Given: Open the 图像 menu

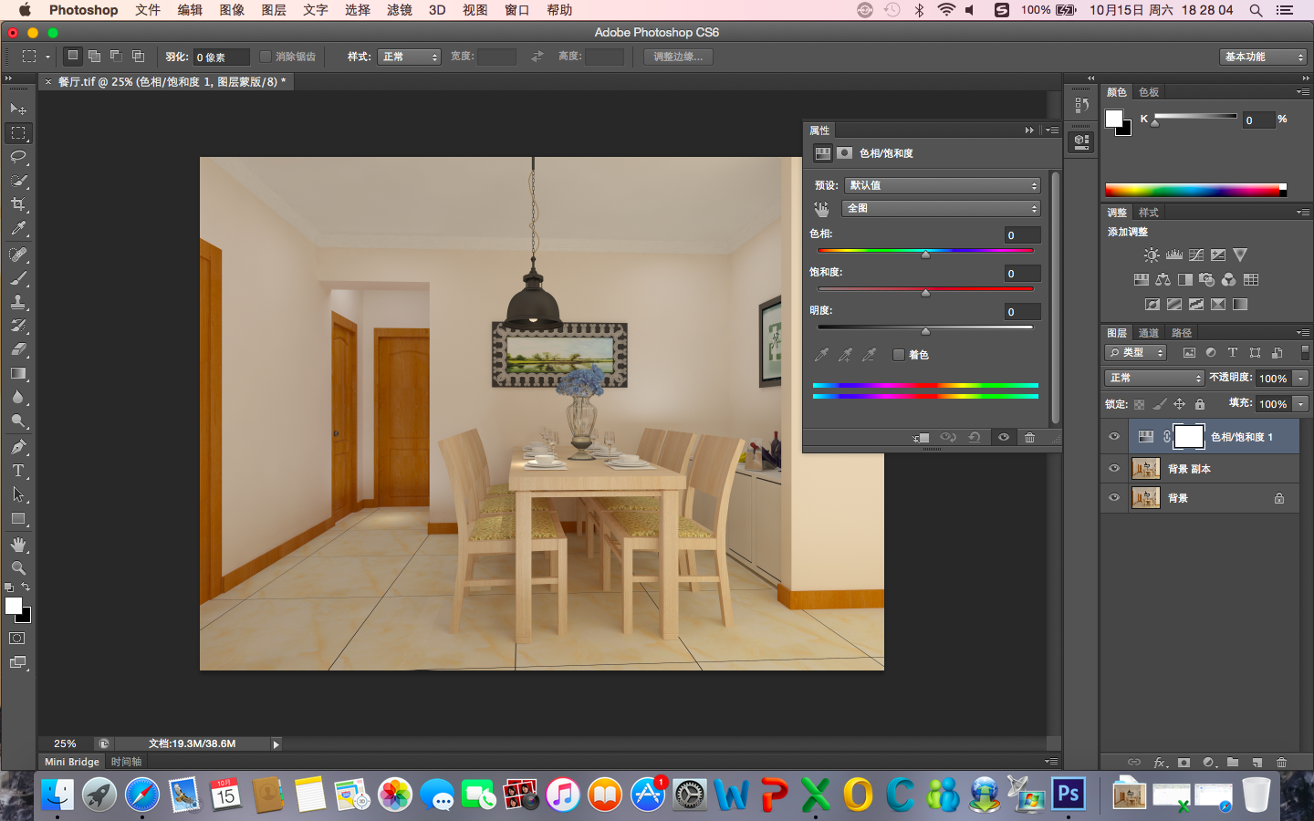Looking at the screenshot, I should [x=232, y=10].
